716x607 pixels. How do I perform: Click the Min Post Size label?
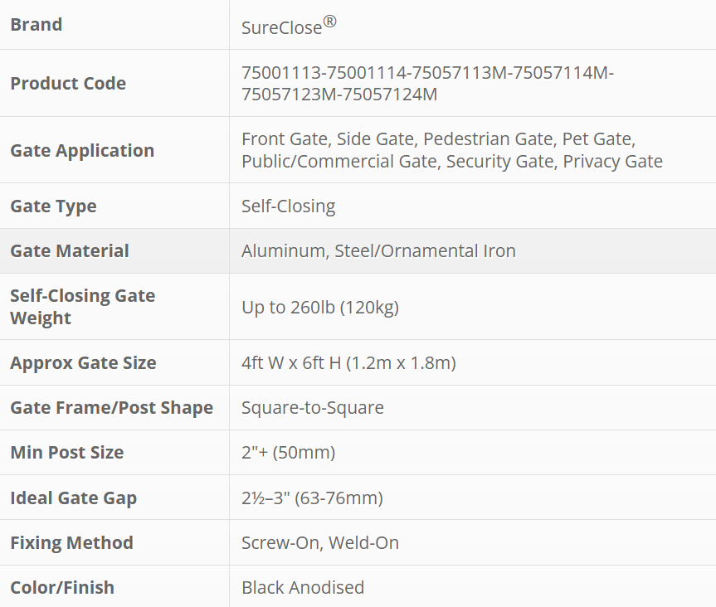coord(66,453)
